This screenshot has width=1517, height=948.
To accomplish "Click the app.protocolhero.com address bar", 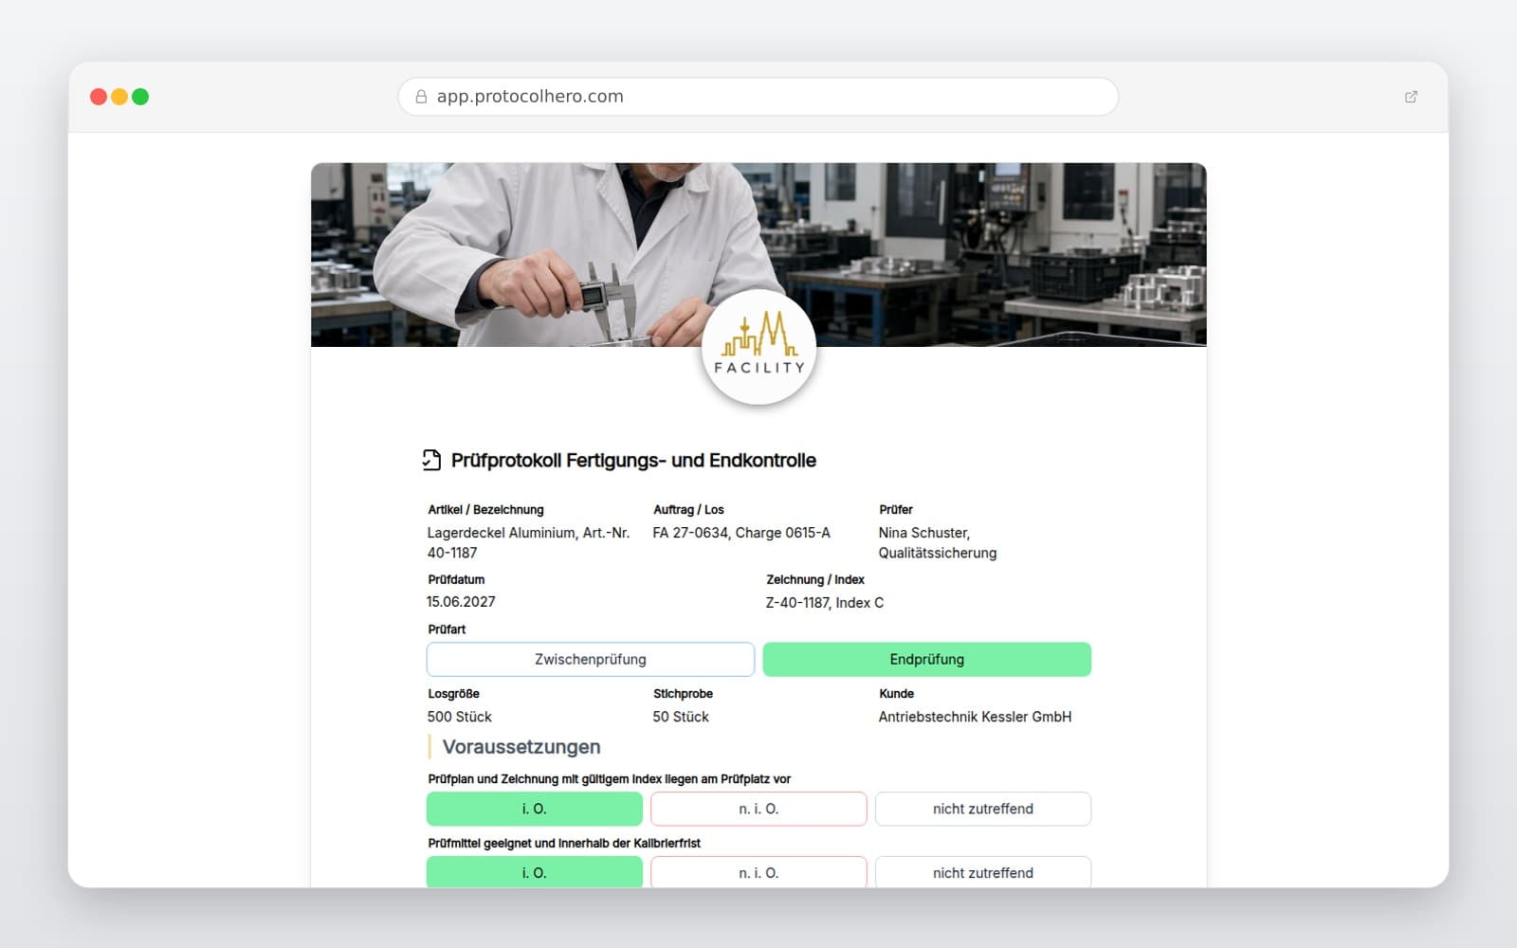I will pyautogui.click(x=758, y=97).
